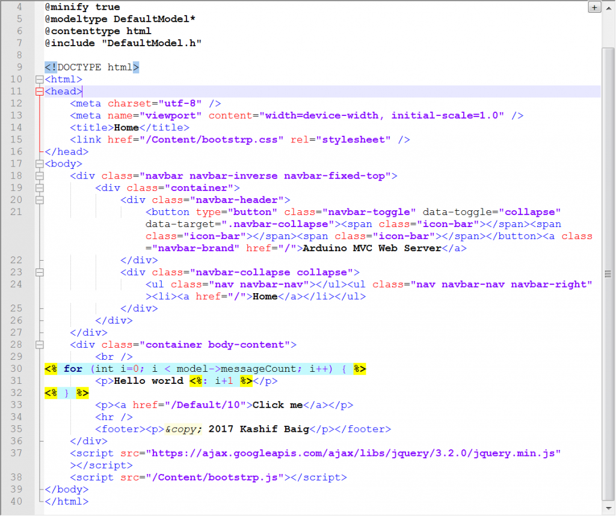Click line number 21 in the gutter
The image size is (616, 516).
click(16, 212)
